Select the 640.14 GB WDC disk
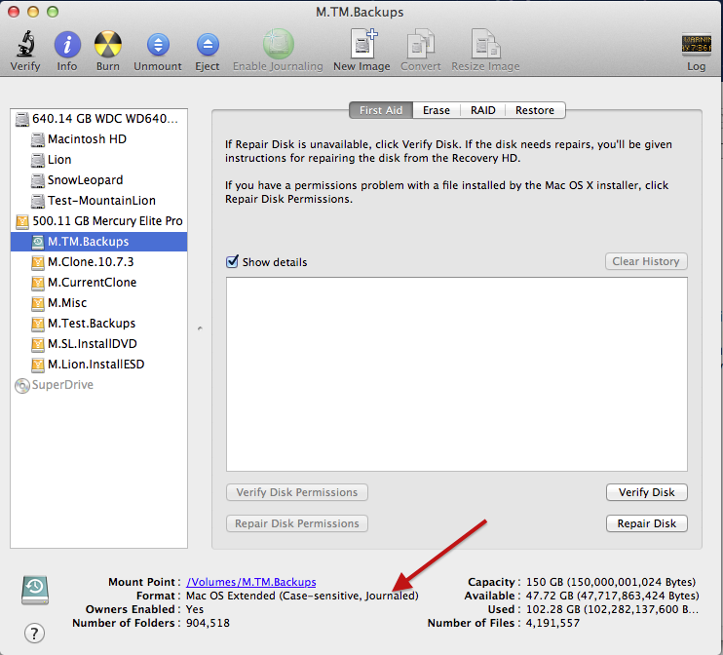 (x=98, y=119)
